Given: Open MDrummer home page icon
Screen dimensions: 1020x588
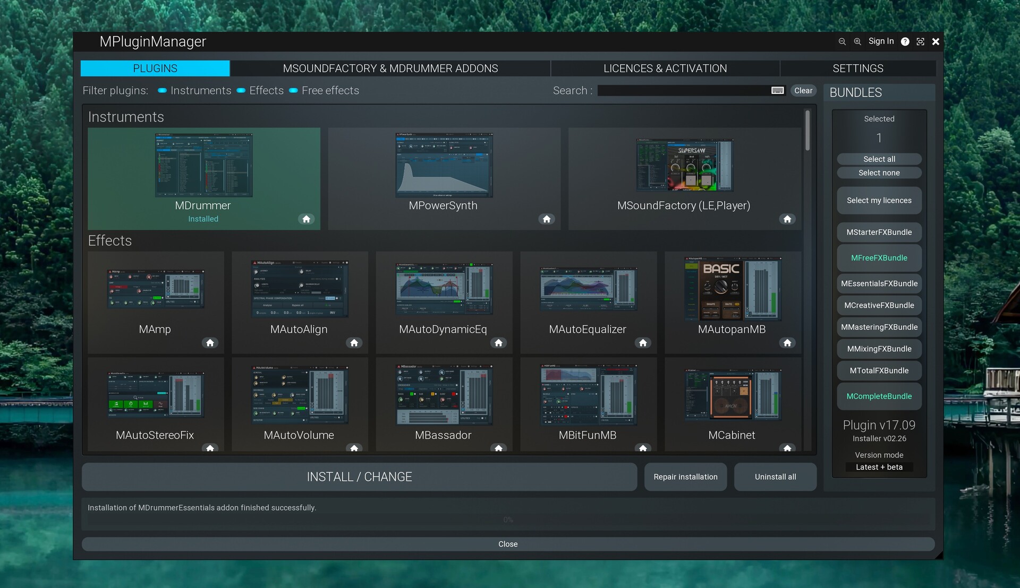Looking at the screenshot, I should 306,219.
